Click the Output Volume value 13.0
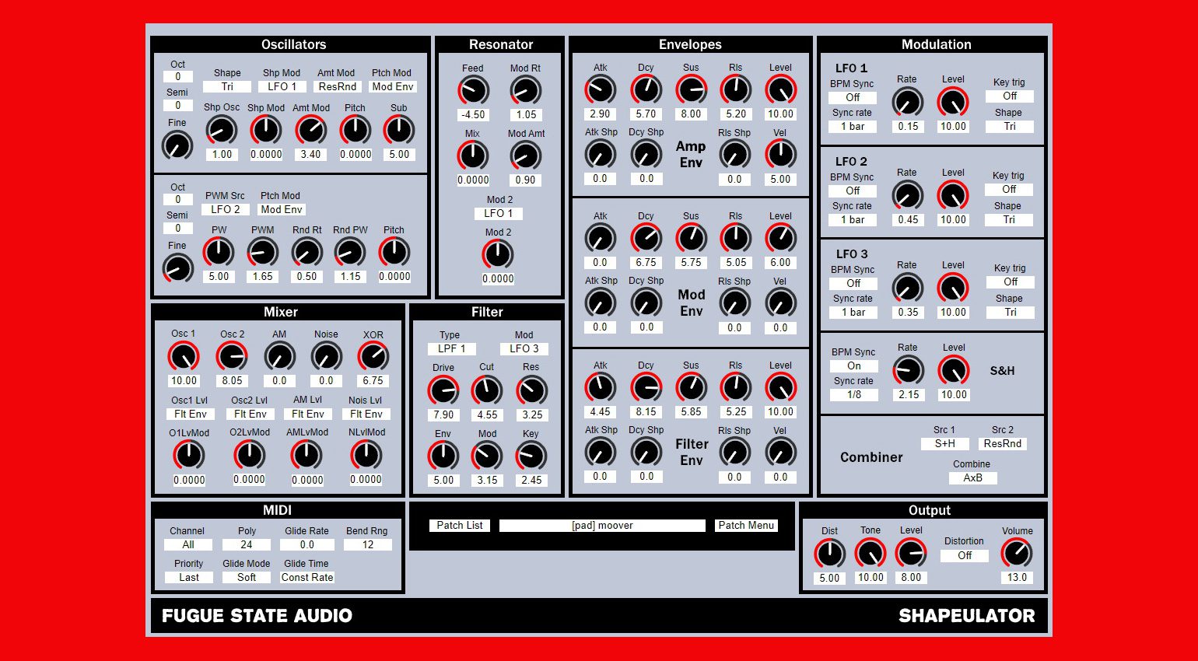This screenshot has height=661, width=1198. tap(1017, 577)
